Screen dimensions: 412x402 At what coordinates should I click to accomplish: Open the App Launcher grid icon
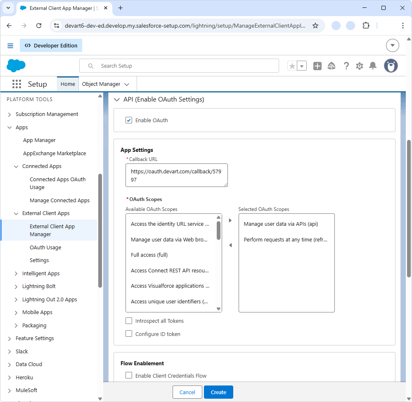click(17, 84)
